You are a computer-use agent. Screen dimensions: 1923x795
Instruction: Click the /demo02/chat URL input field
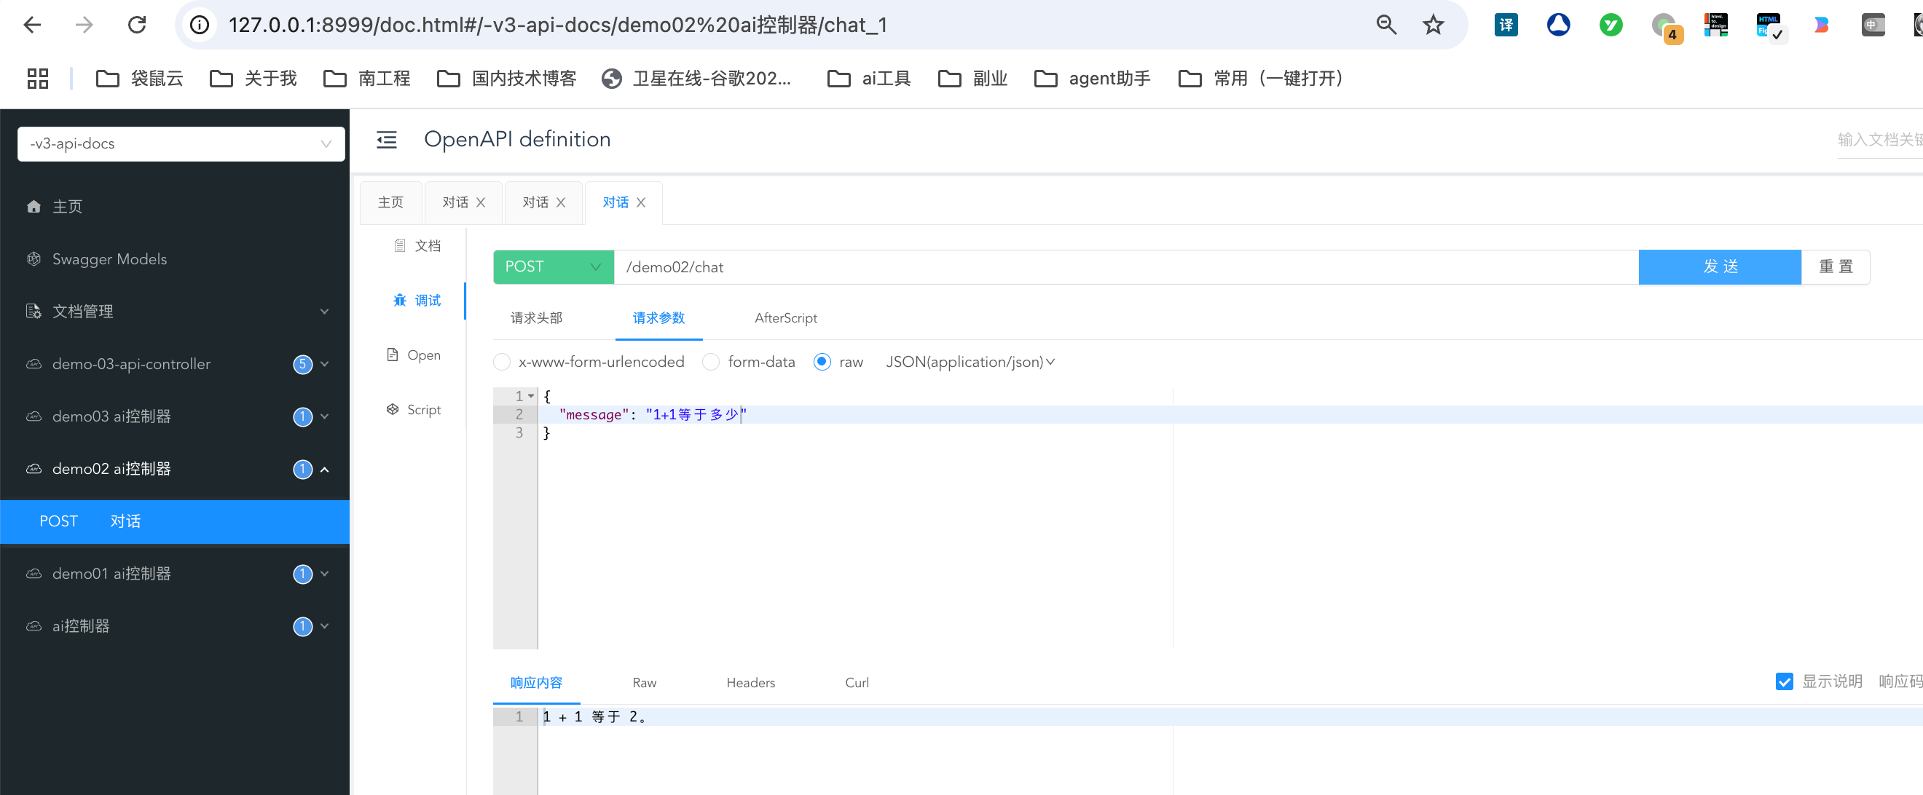[1120, 267]
